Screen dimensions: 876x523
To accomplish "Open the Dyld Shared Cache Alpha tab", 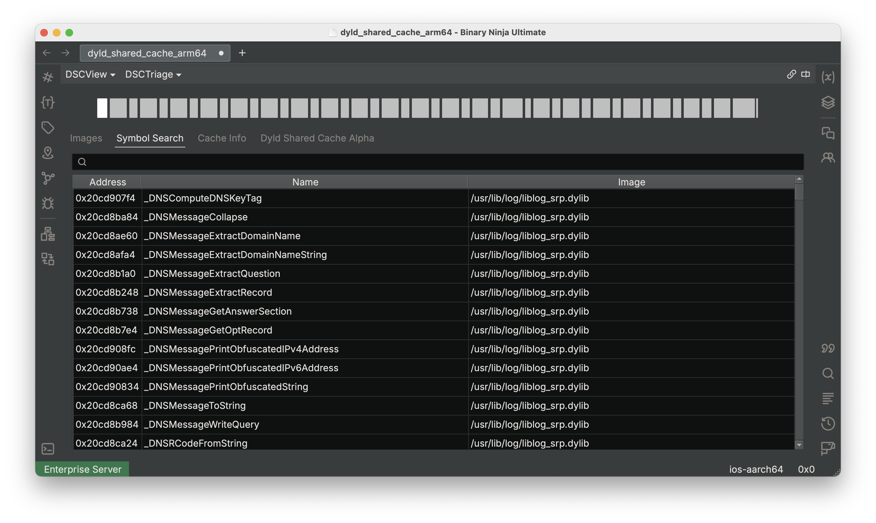I will (x=317, y=138).
